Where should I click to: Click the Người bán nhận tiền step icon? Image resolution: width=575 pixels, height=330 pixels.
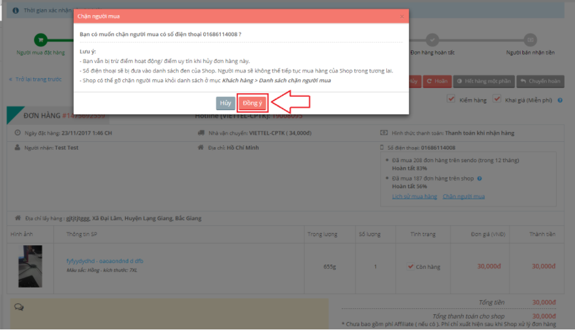530,41
